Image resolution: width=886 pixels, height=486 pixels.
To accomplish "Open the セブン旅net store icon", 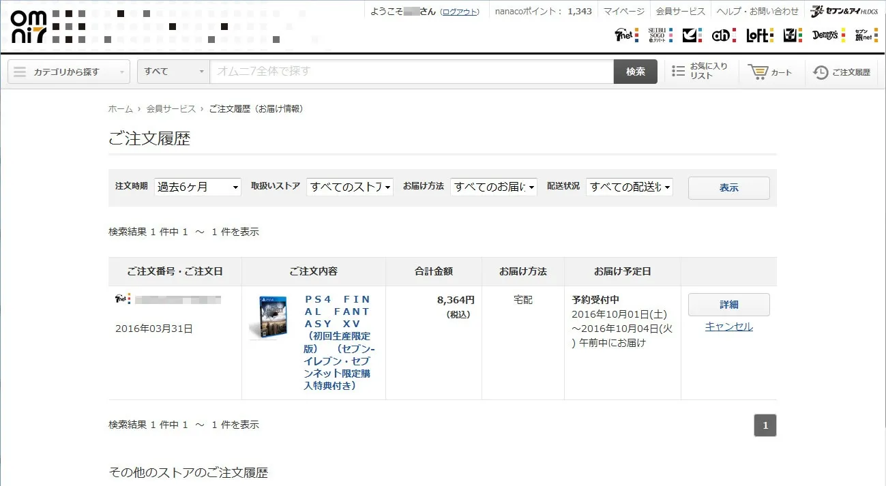I will [866, 35].
